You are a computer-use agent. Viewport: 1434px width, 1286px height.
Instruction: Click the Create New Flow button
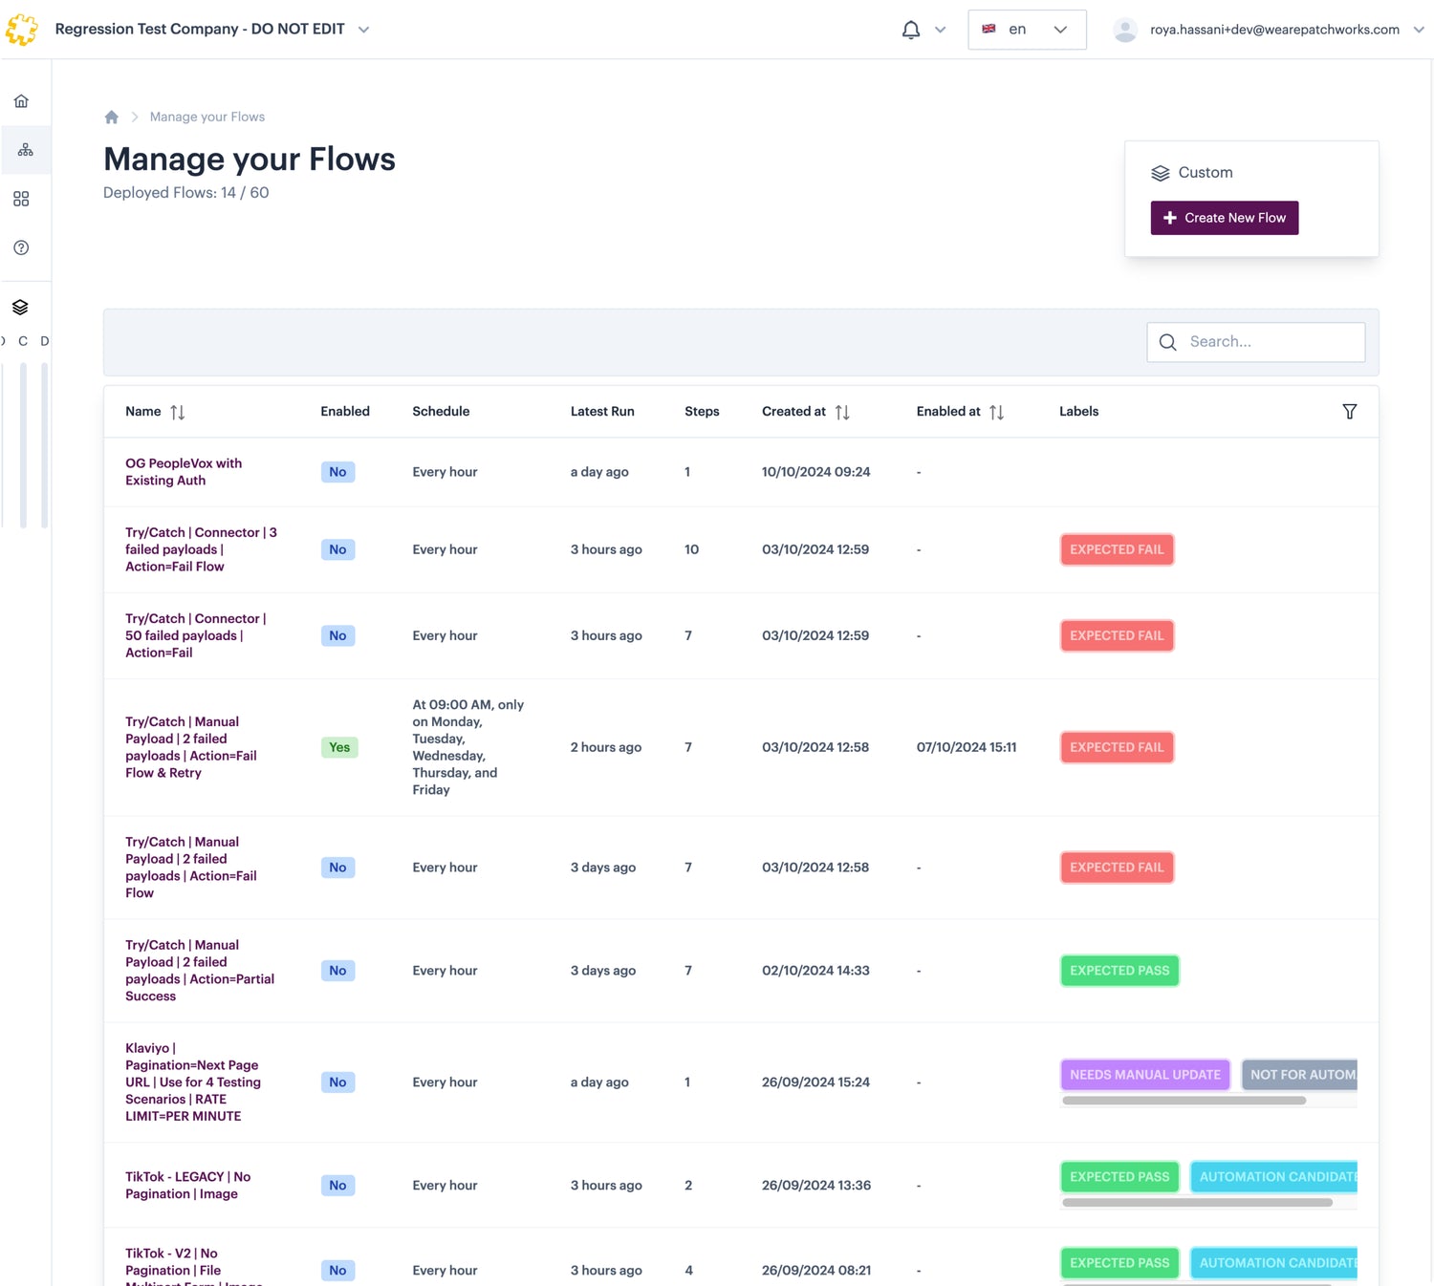(x=1225, y=217)
